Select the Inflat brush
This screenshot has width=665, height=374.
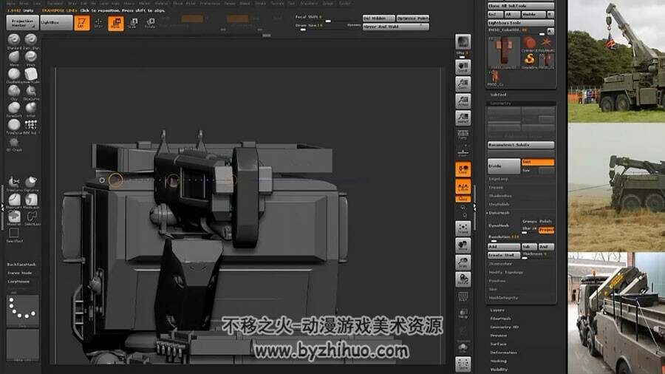pyautogui.click(x=30, y=108)
